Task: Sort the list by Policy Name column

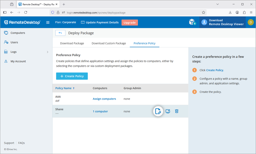Action: tap(65, 88)
